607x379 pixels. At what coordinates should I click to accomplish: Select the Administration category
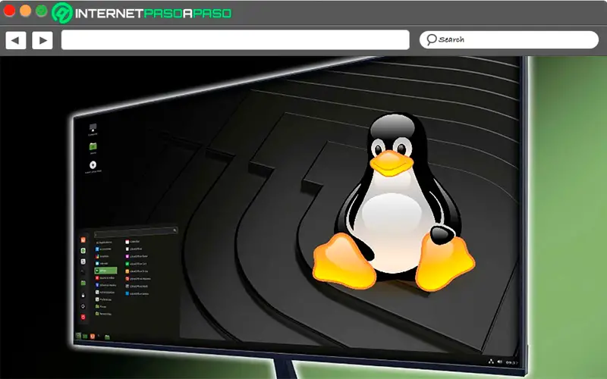[105, 293]
